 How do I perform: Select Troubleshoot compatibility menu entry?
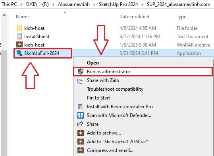click(x=115, y=89)
